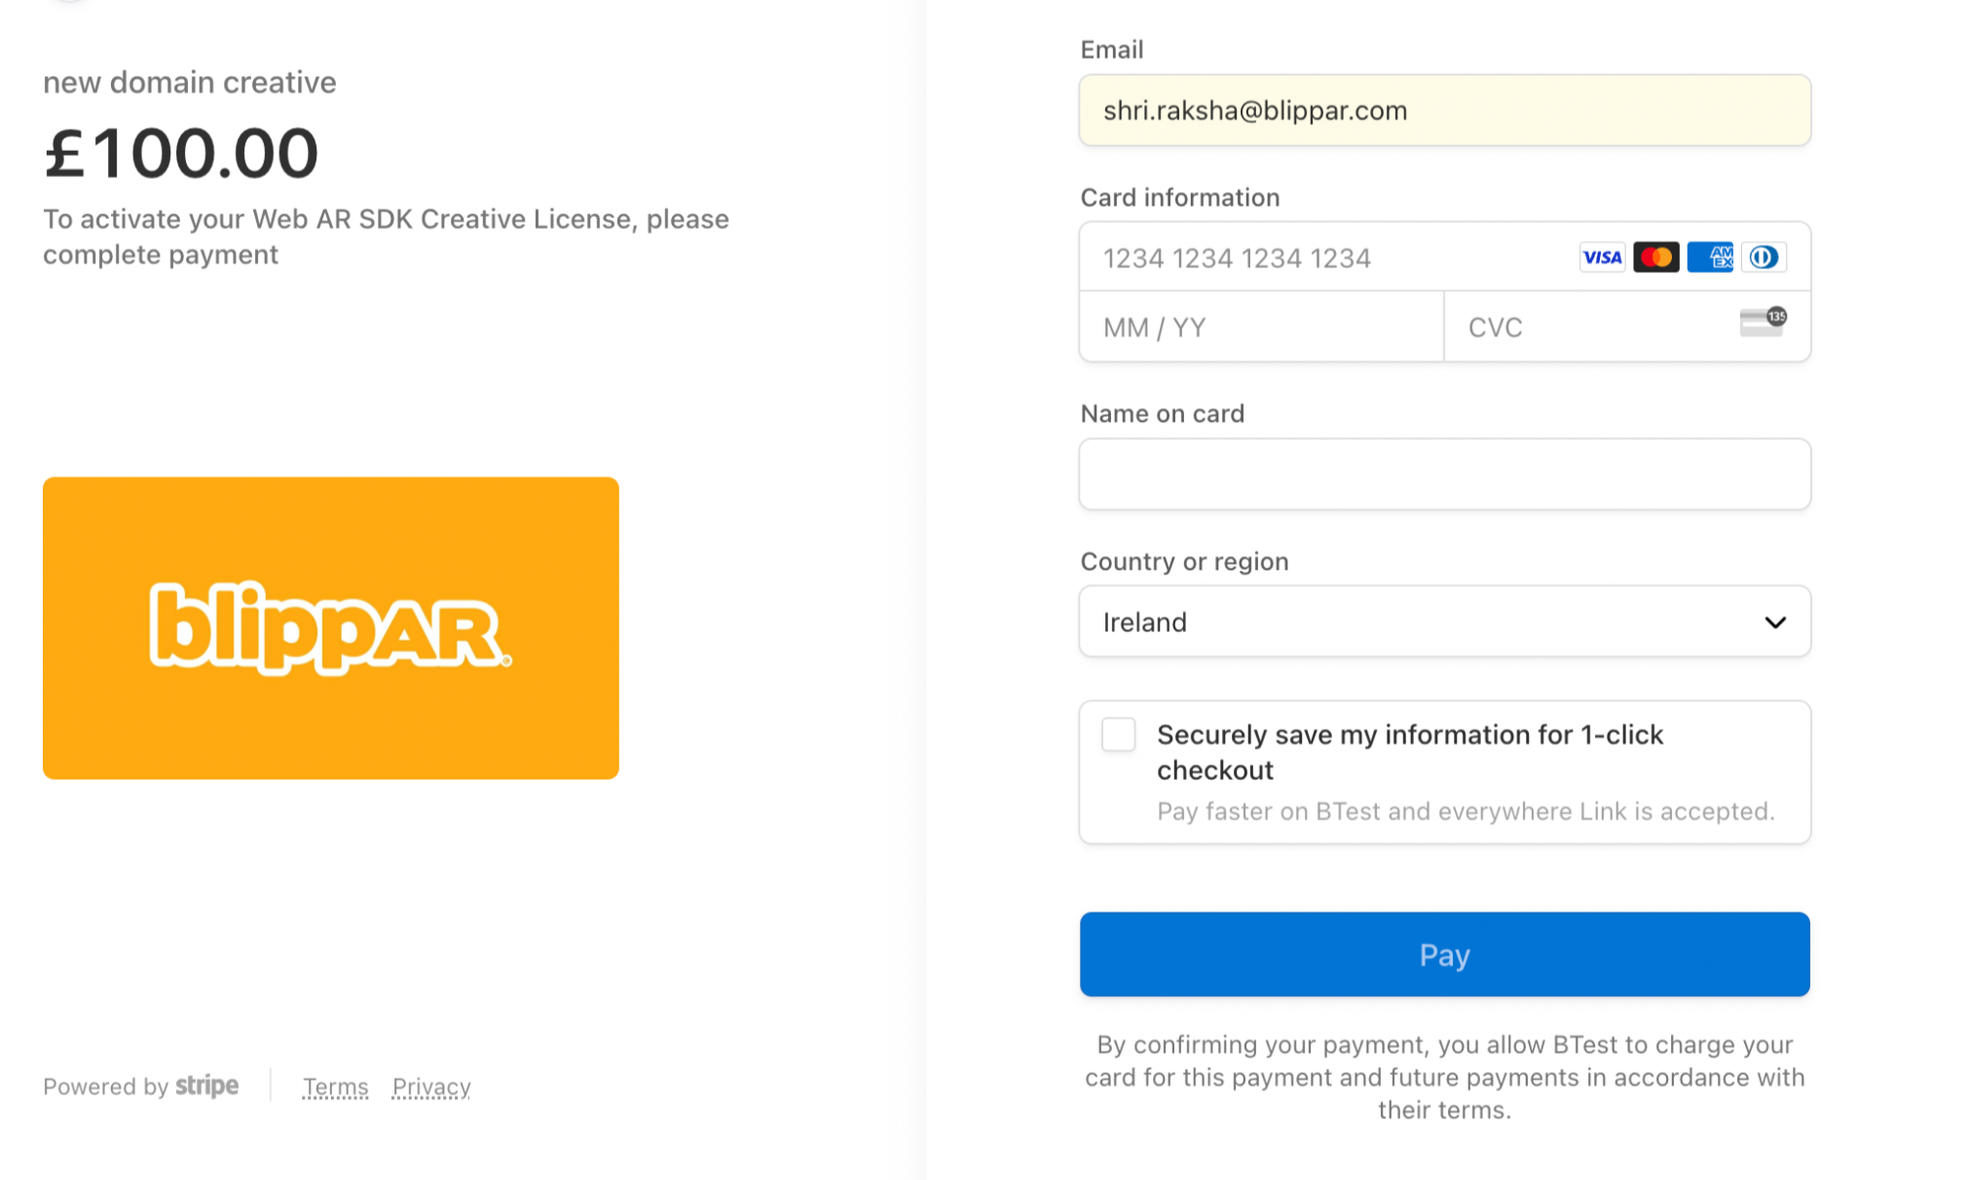
Task: Click the Blippar logo image
Action: point(330,628)
